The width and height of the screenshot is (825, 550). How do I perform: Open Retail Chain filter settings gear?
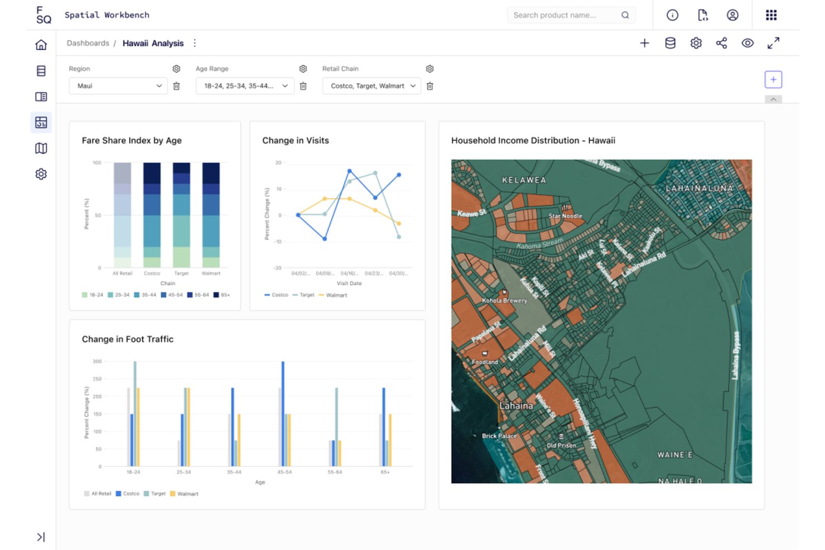(x=430, y=69)
